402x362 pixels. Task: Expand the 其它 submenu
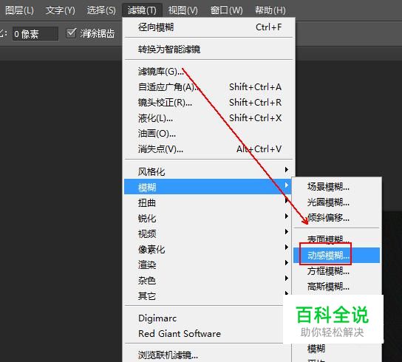point(208,296)
